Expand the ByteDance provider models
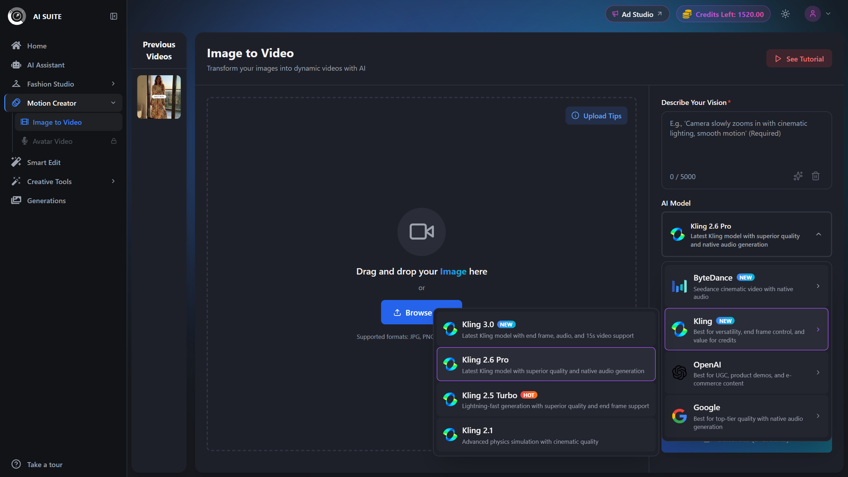The height and width of the screenshot is (477, 848). (x=747, y=286)
